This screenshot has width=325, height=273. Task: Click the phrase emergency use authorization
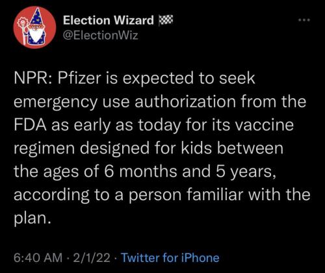(125, 102)
